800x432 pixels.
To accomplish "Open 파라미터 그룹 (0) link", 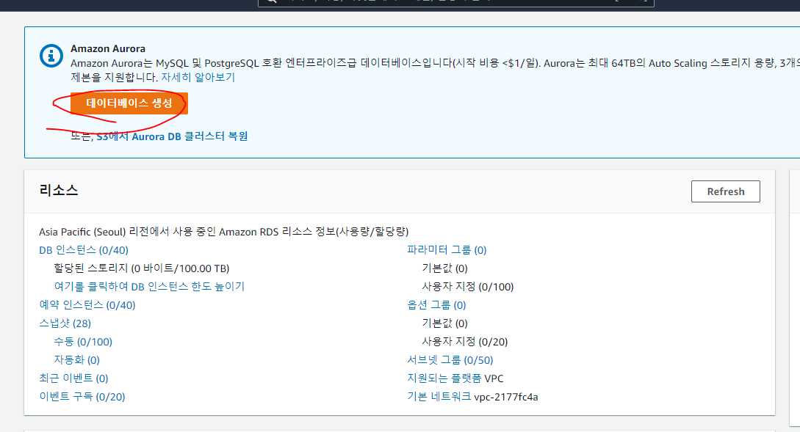I will coord(447,250).
